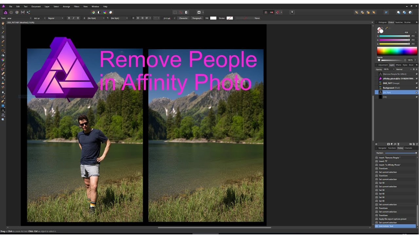Click the Snapping magnet icon
The height and width of the screenshot is (236, 419).
[x=278, y=12]
